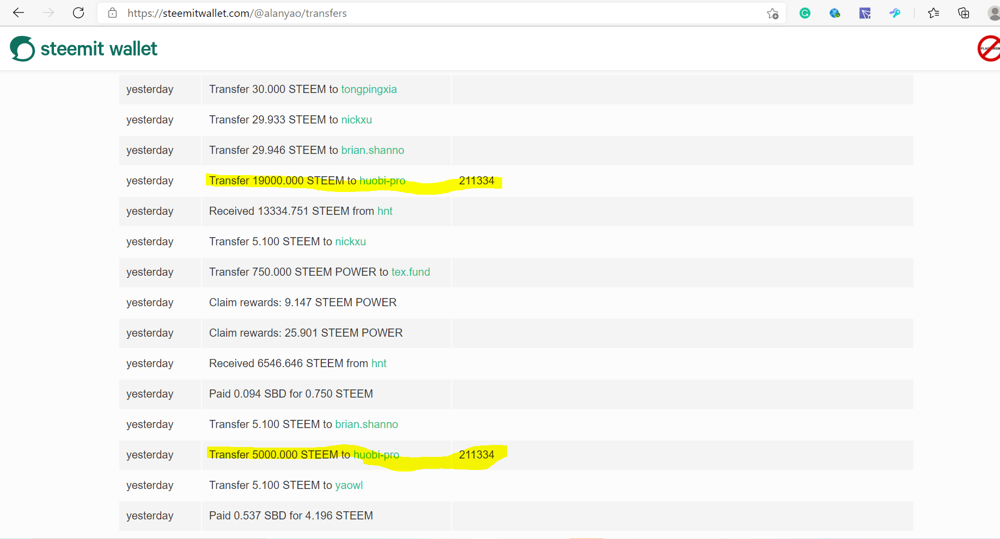Open the browser Collections icon
This screenshot has height=539, width=1000.
[964, 13]
